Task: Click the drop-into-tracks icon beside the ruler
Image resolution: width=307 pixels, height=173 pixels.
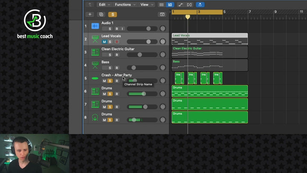Action: [x=162, y=15]
